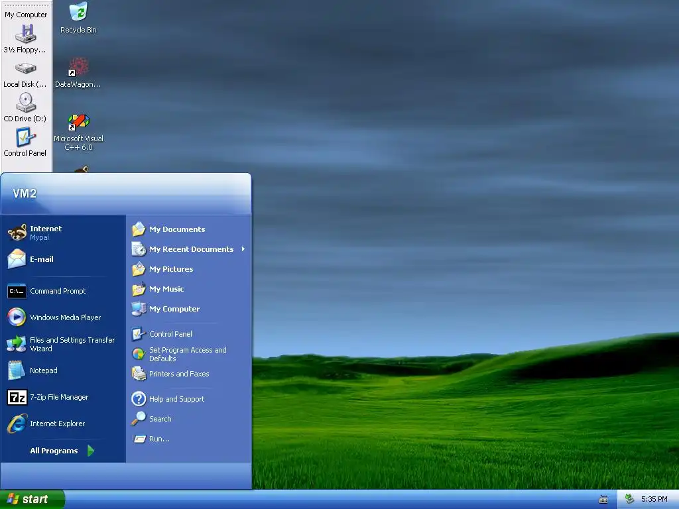This screenshot has height=509, width=679.
Task: Open Internet Explorer from Start menu
Action: [x=64, y=424]
